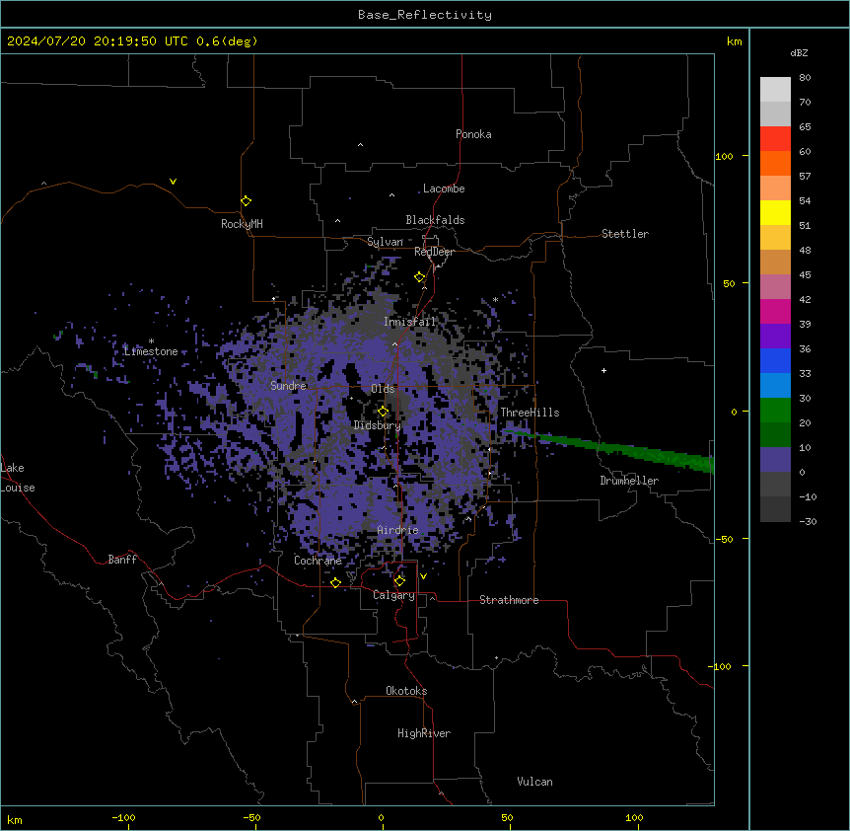
Task: Click the Calgary city label
Action: coord(394,595)
